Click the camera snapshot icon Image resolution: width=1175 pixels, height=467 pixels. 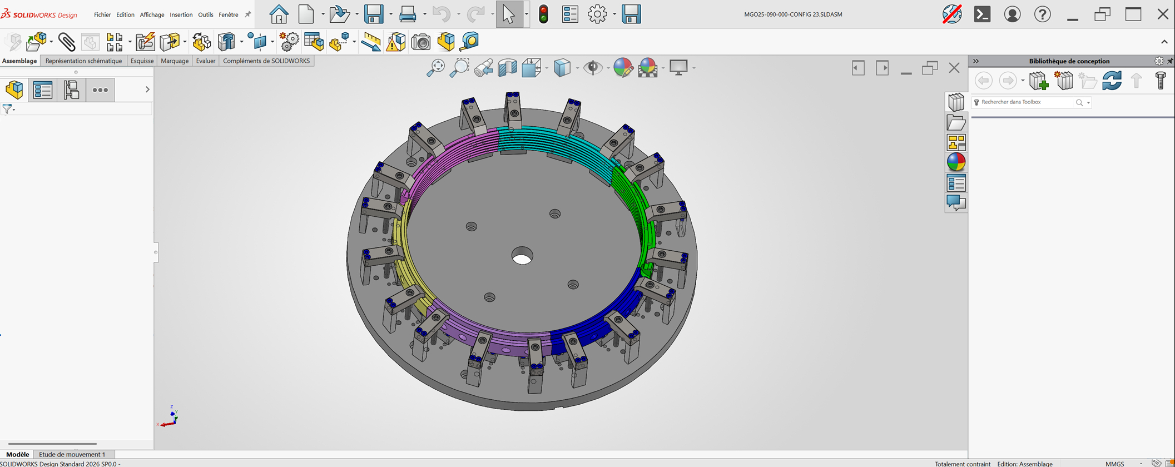pyautogui.click(x=421, y=42)
